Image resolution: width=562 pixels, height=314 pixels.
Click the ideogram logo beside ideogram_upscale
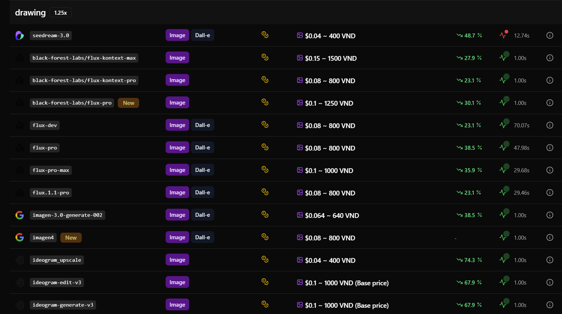pyautogui.click(x=19, y=260)
